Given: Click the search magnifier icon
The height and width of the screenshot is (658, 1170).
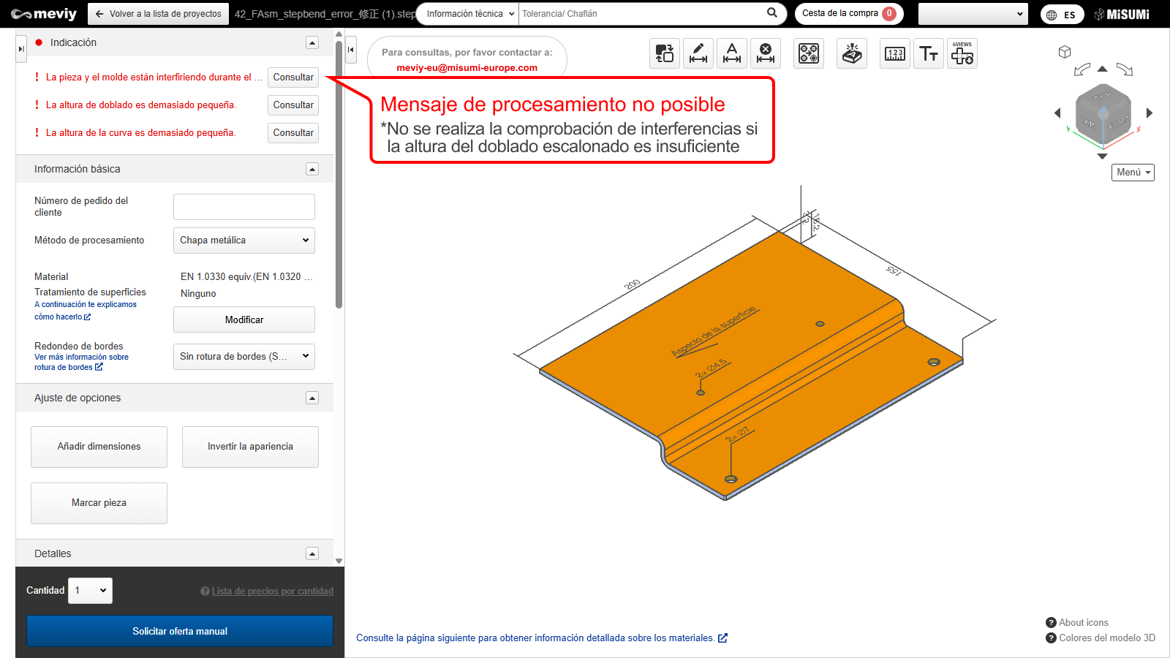Looking at the screenshot, I should click(772, 13).
